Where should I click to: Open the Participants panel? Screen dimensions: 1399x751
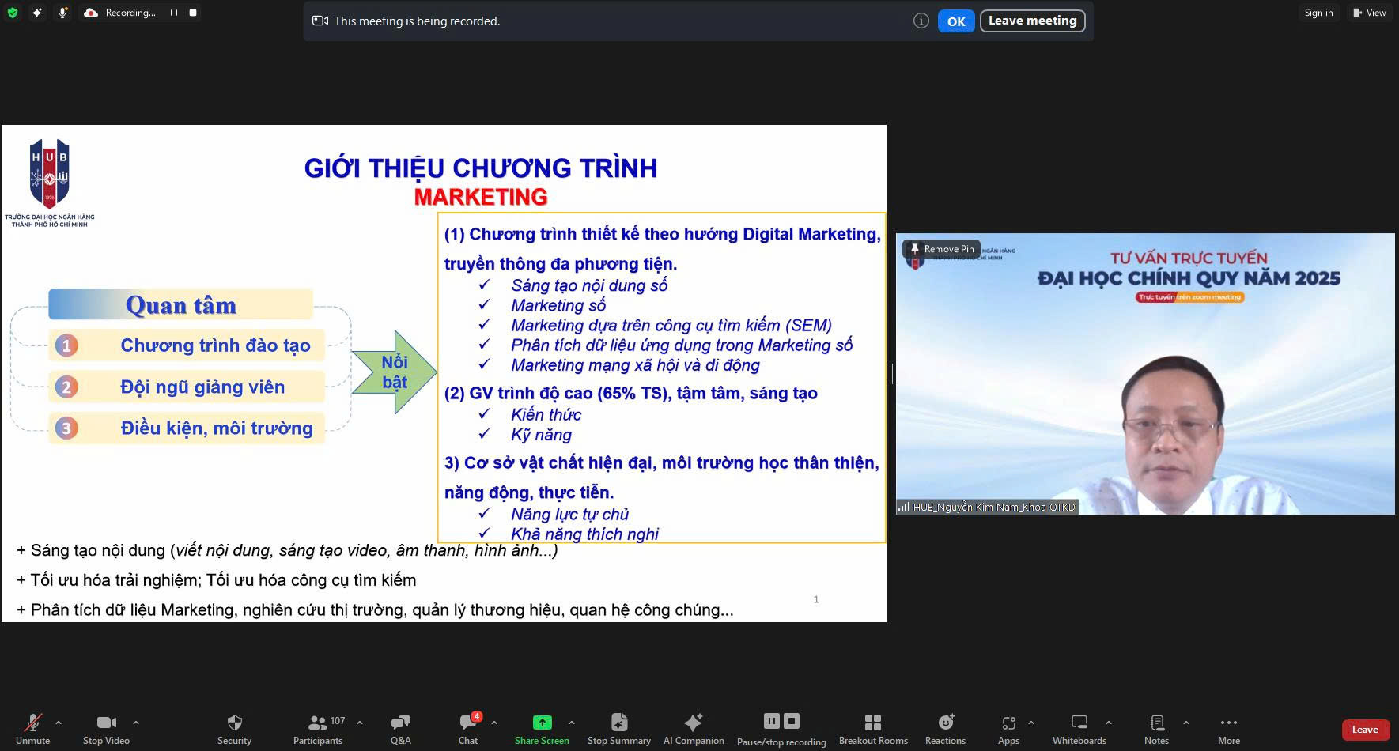(x=318, y=729)
